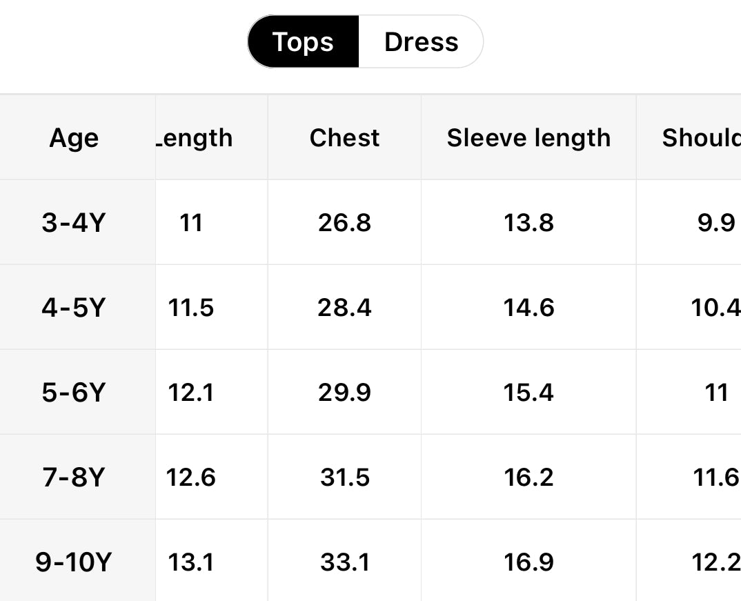Click chest value 26.8
Viewport: 741px width, 601px height.
pyautogui.click(x=344, y=223)
